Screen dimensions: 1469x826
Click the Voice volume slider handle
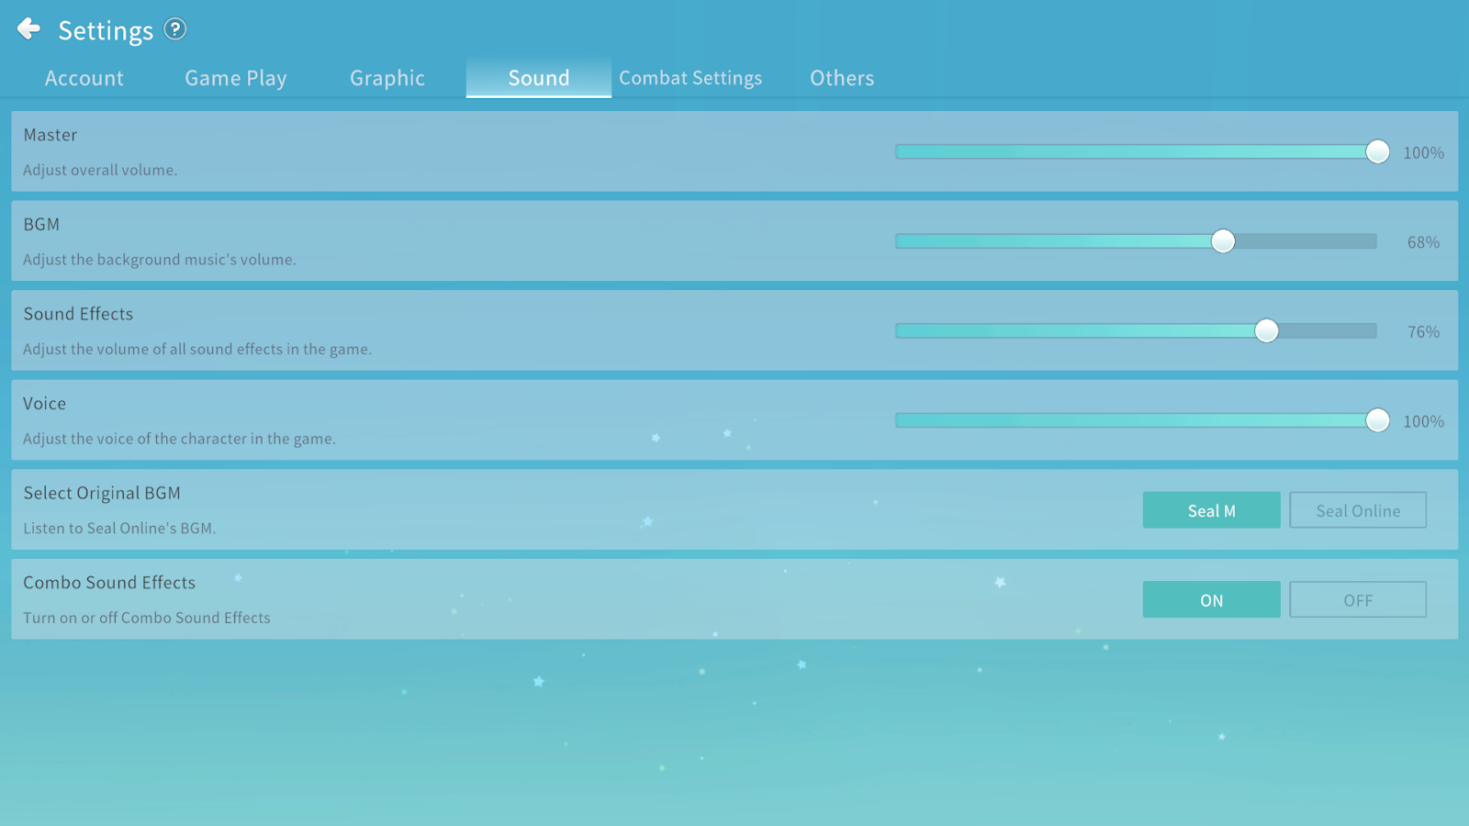pos(1377,420)
